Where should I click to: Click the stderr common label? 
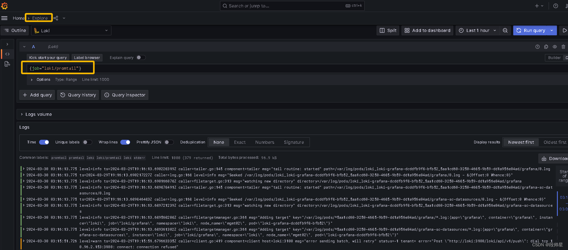[139, 158]
